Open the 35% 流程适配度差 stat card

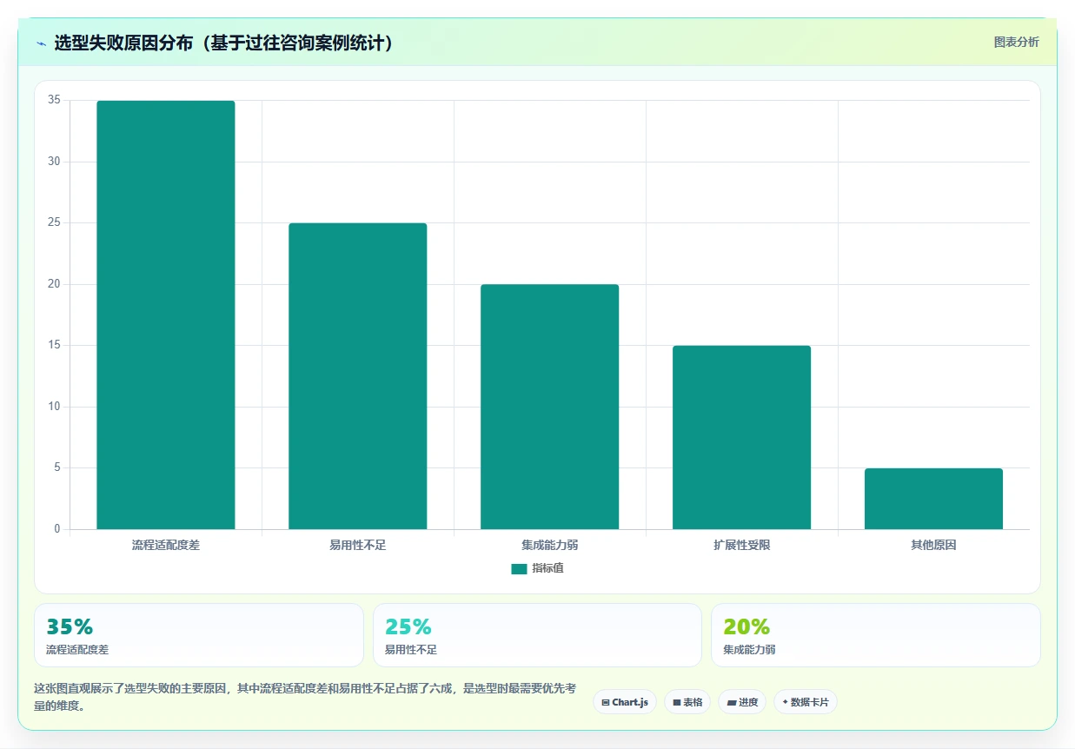pyautogui.click(x=198, y=635)
